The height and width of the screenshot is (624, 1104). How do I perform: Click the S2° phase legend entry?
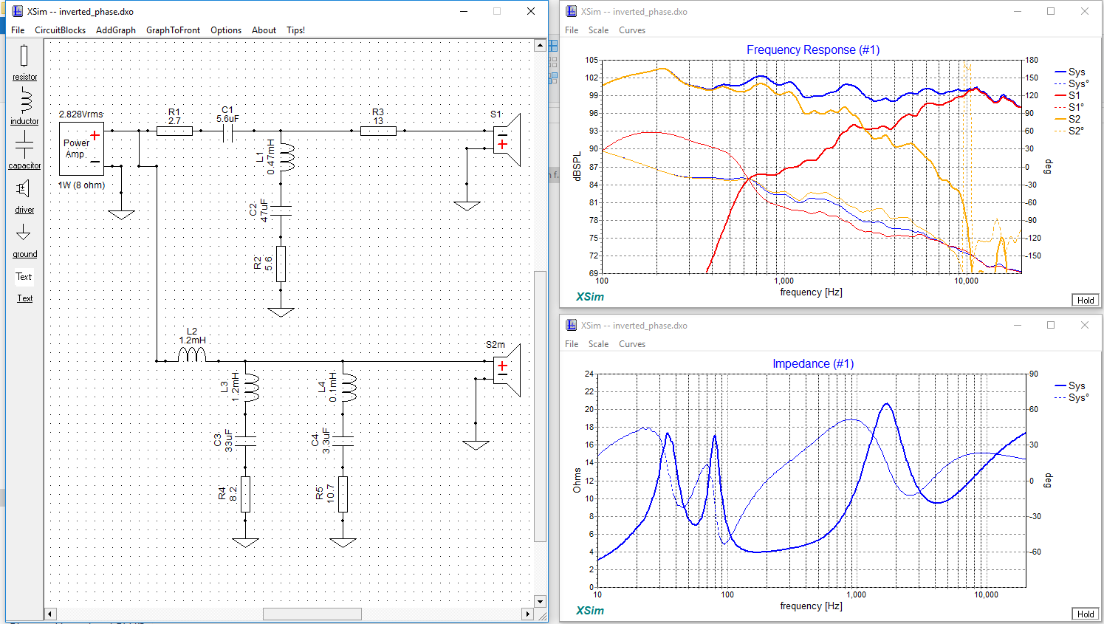(1069, 131)
